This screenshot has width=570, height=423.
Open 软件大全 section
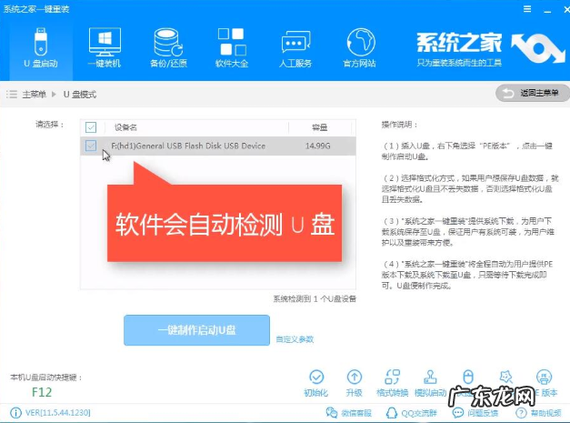click(232, 48)
